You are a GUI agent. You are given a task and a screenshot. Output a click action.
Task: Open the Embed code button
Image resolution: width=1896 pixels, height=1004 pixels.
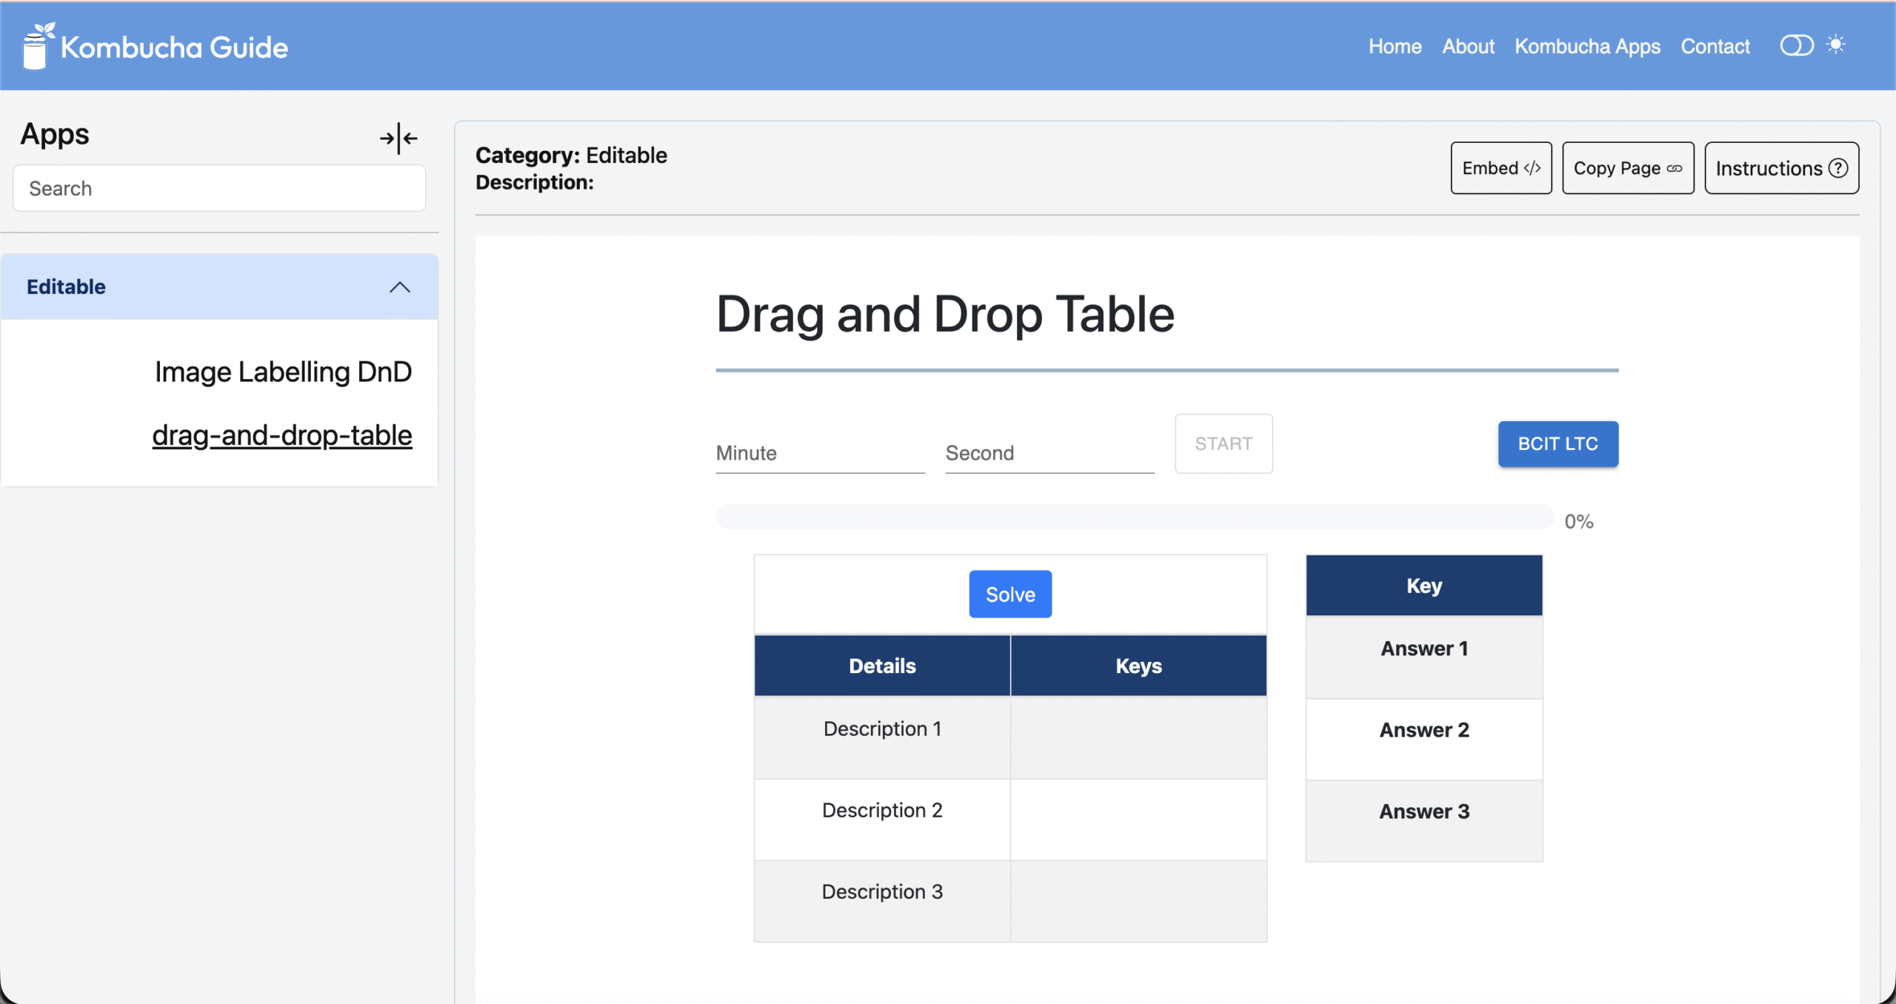click(1501, 168)
